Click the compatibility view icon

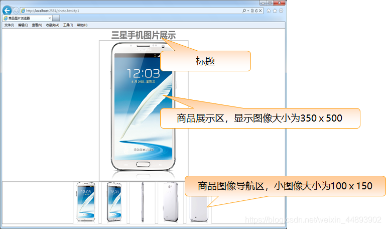tap(252, 11)
